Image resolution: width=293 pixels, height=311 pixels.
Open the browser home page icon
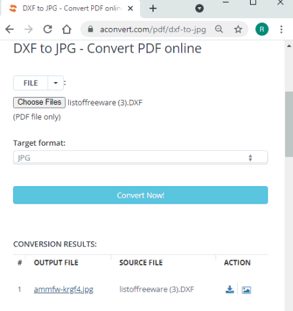pos(66,29)
